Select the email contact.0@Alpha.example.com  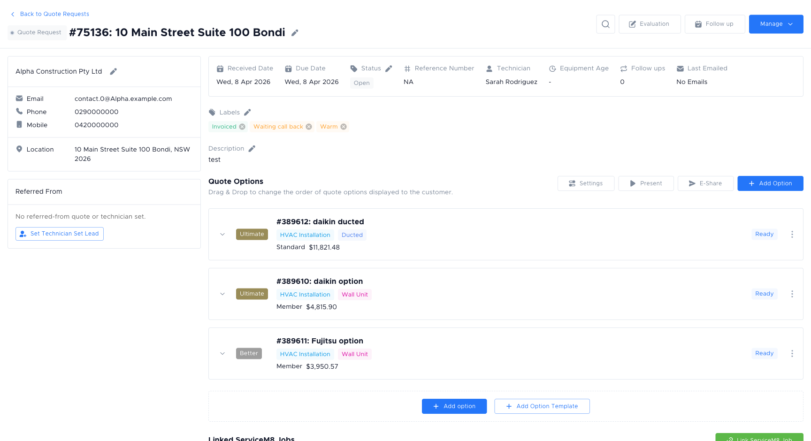123,99
